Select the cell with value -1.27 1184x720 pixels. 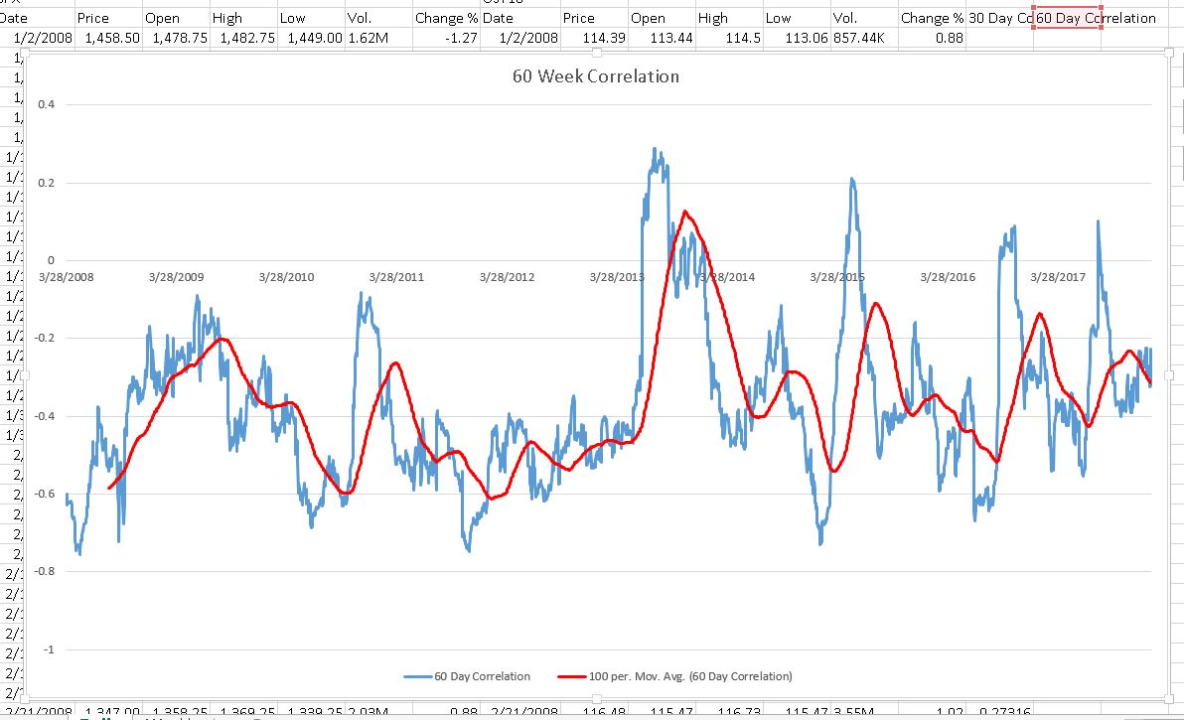click(461, 39)
